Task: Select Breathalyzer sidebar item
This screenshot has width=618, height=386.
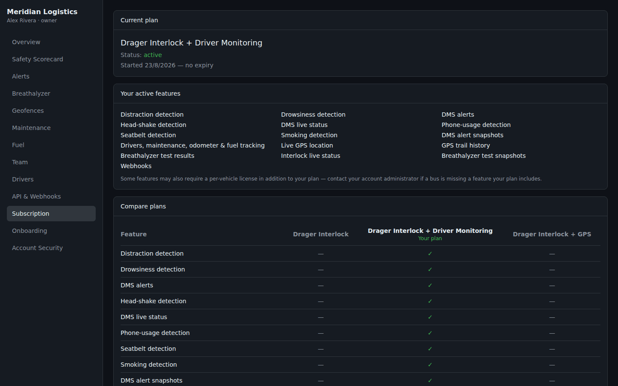Action: point(51,93)
